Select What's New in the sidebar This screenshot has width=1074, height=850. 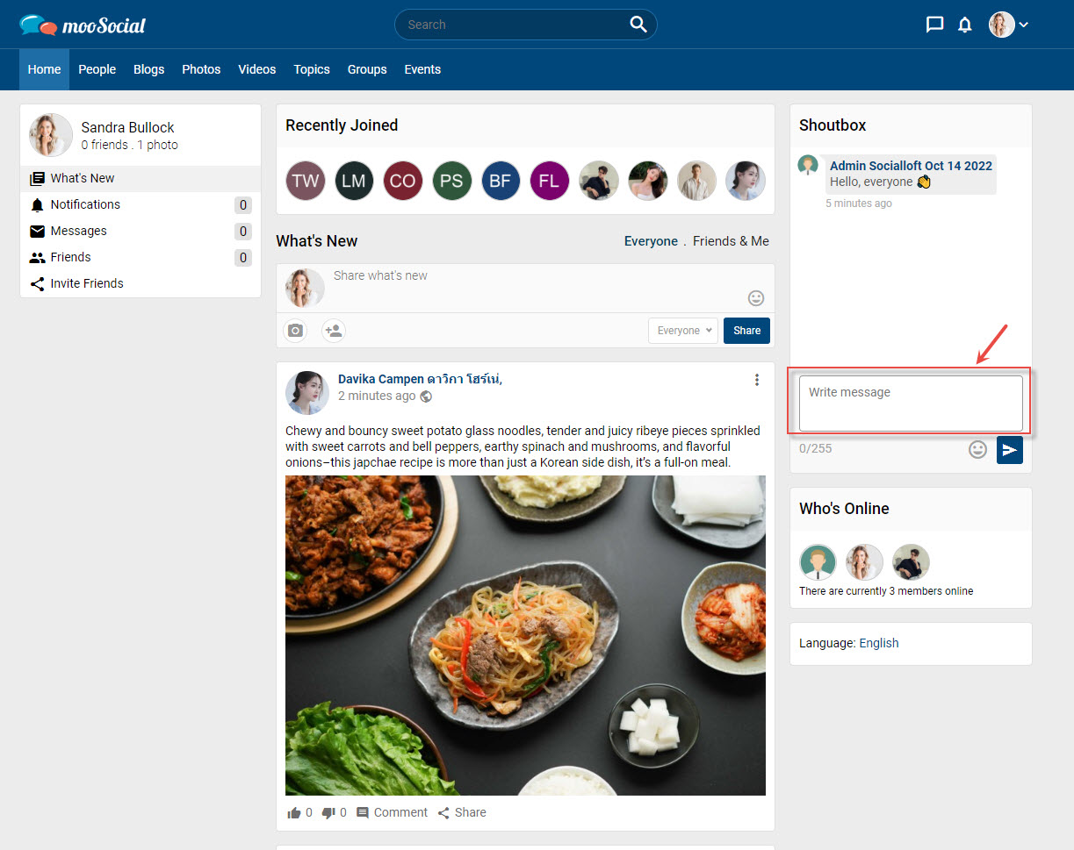tap(141, 178)
